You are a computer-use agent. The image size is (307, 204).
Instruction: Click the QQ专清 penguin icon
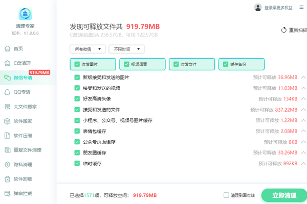(x=8, y=92)
